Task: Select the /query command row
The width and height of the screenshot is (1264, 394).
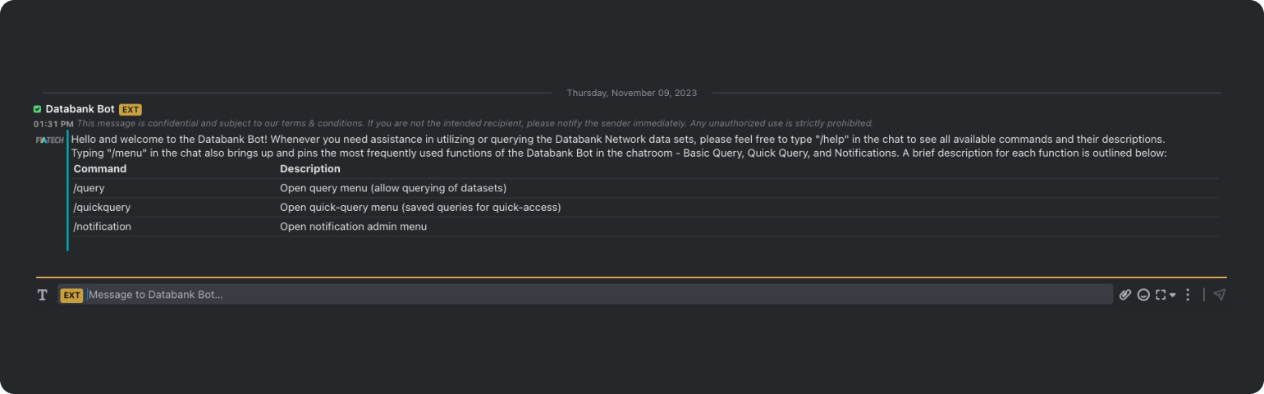Action: (89, 188)
